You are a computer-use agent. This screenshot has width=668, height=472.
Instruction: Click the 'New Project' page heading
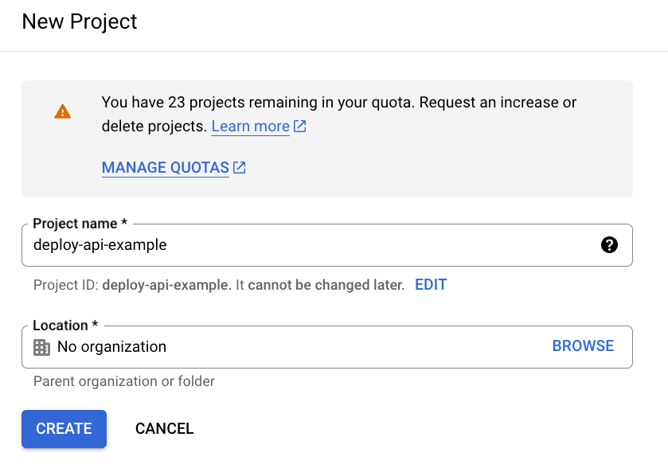click(x=80, y=21)
